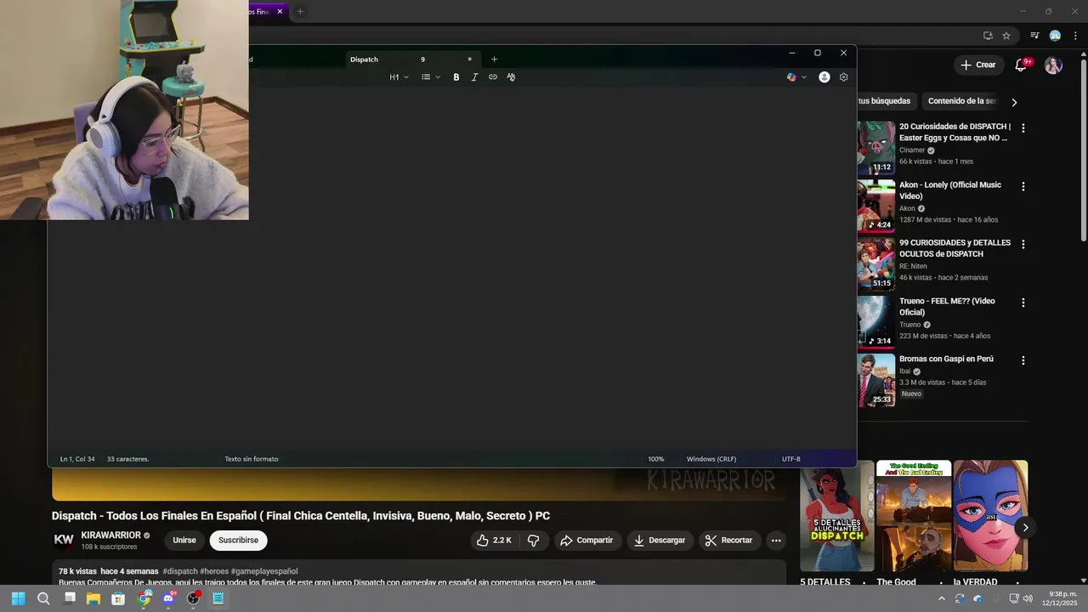
Task: Open Notepad settings gear
Action: 843,77
